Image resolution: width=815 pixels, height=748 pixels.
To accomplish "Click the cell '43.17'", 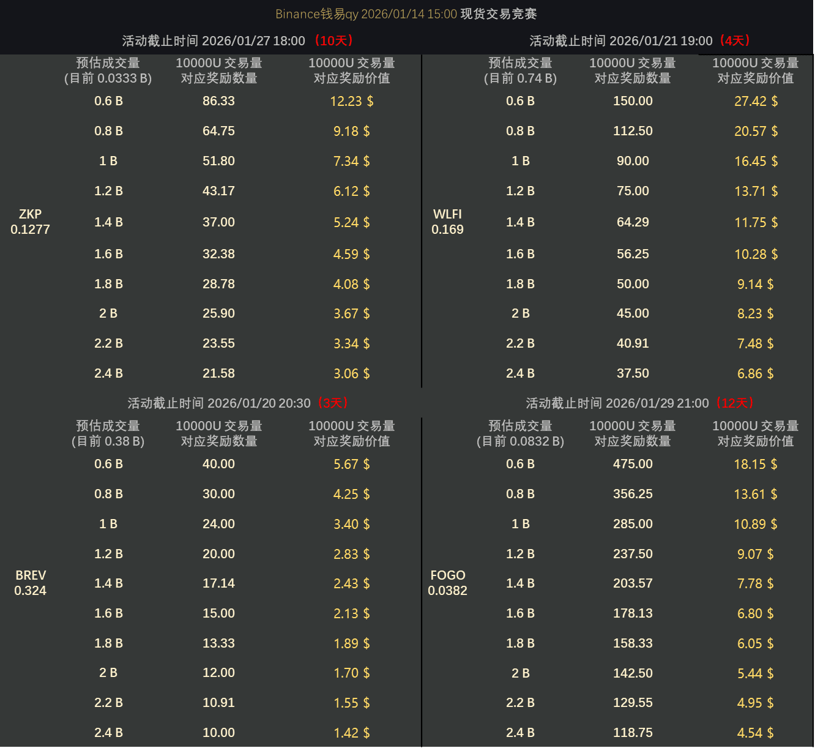I will click(x=218, y=191).
